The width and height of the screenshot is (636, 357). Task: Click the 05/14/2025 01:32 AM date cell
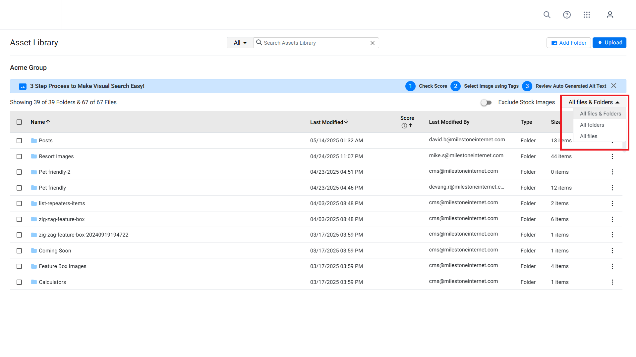(336, 141)
